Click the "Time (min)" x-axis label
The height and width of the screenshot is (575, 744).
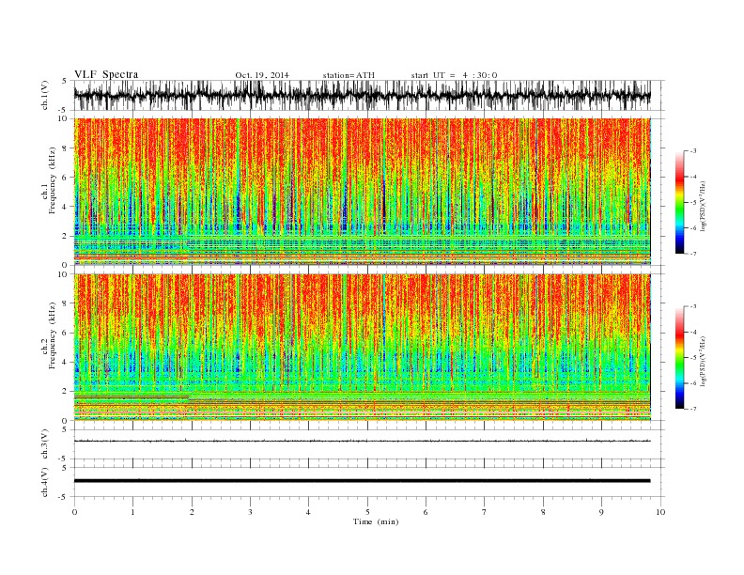pyautogui.click(x=376, y=521)
